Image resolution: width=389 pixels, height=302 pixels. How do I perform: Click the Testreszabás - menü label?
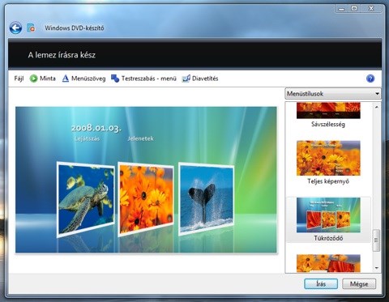click(x=149, y=79)
